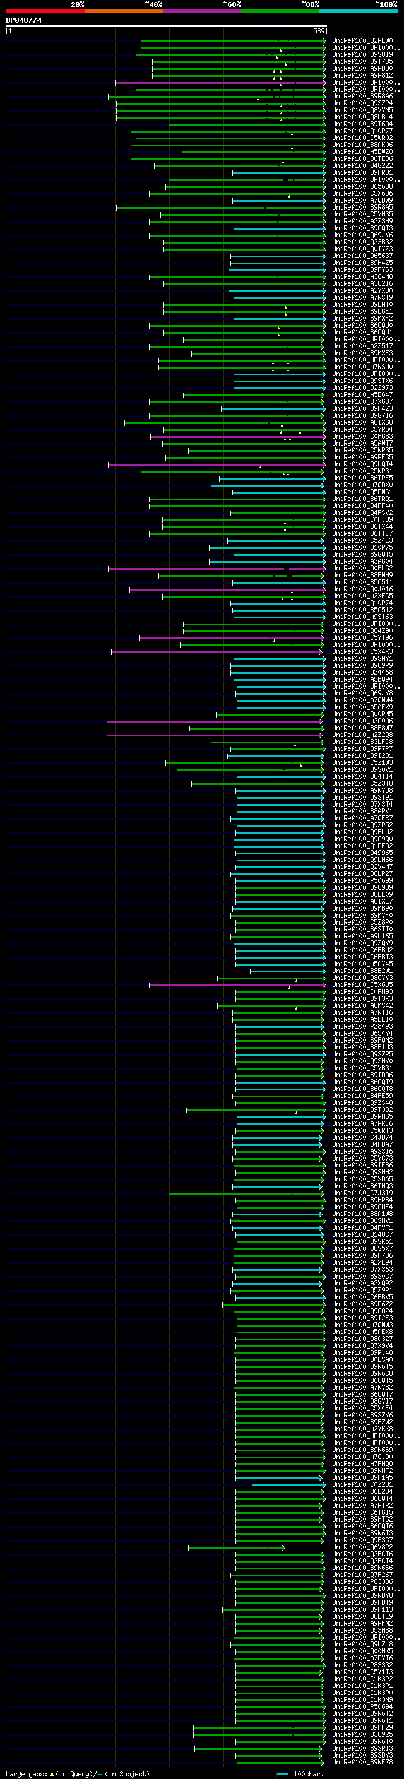404x1779 pixels.
Task: Select UniRef100_B6TEB6 label
Action: pyautogui.click(x=362, y=159)
